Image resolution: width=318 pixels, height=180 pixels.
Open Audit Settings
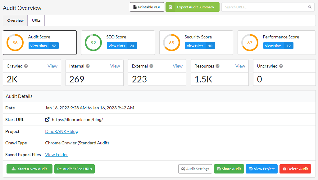(x=195, y=169)
